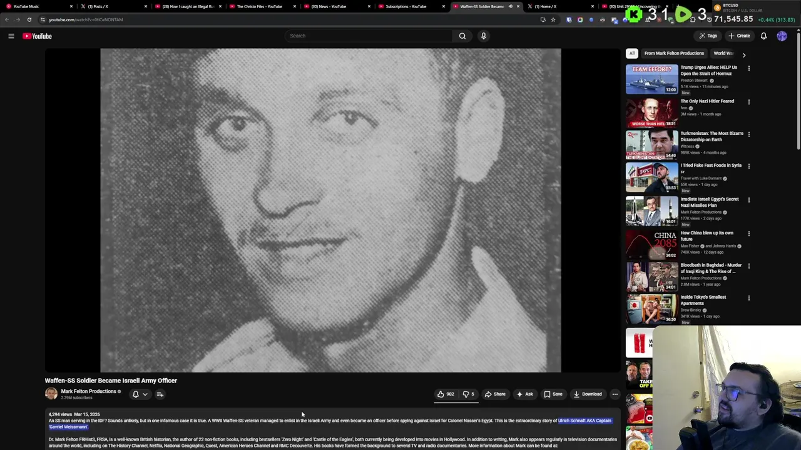Switch to Subscriptions - YouTube browser tab
This screenshot has width=801, height=450.
coord(411,6)
